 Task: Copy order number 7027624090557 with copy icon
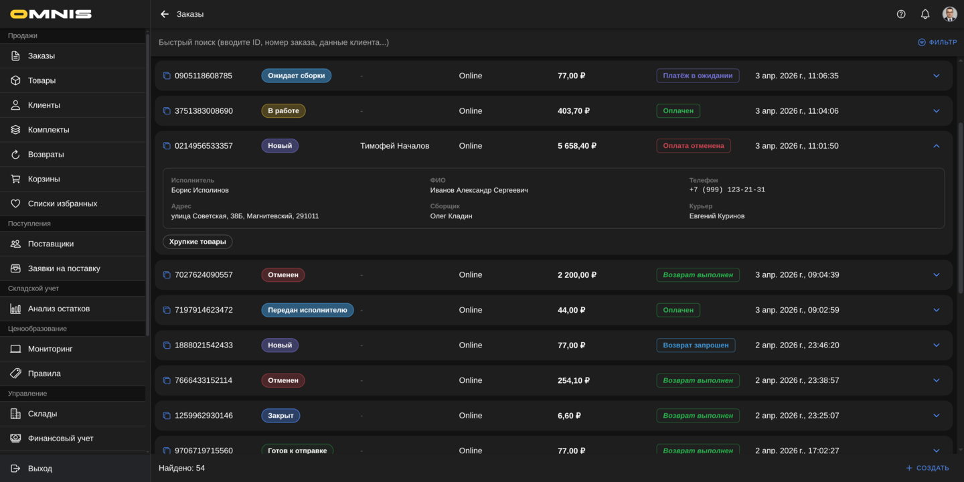[167, 275]
